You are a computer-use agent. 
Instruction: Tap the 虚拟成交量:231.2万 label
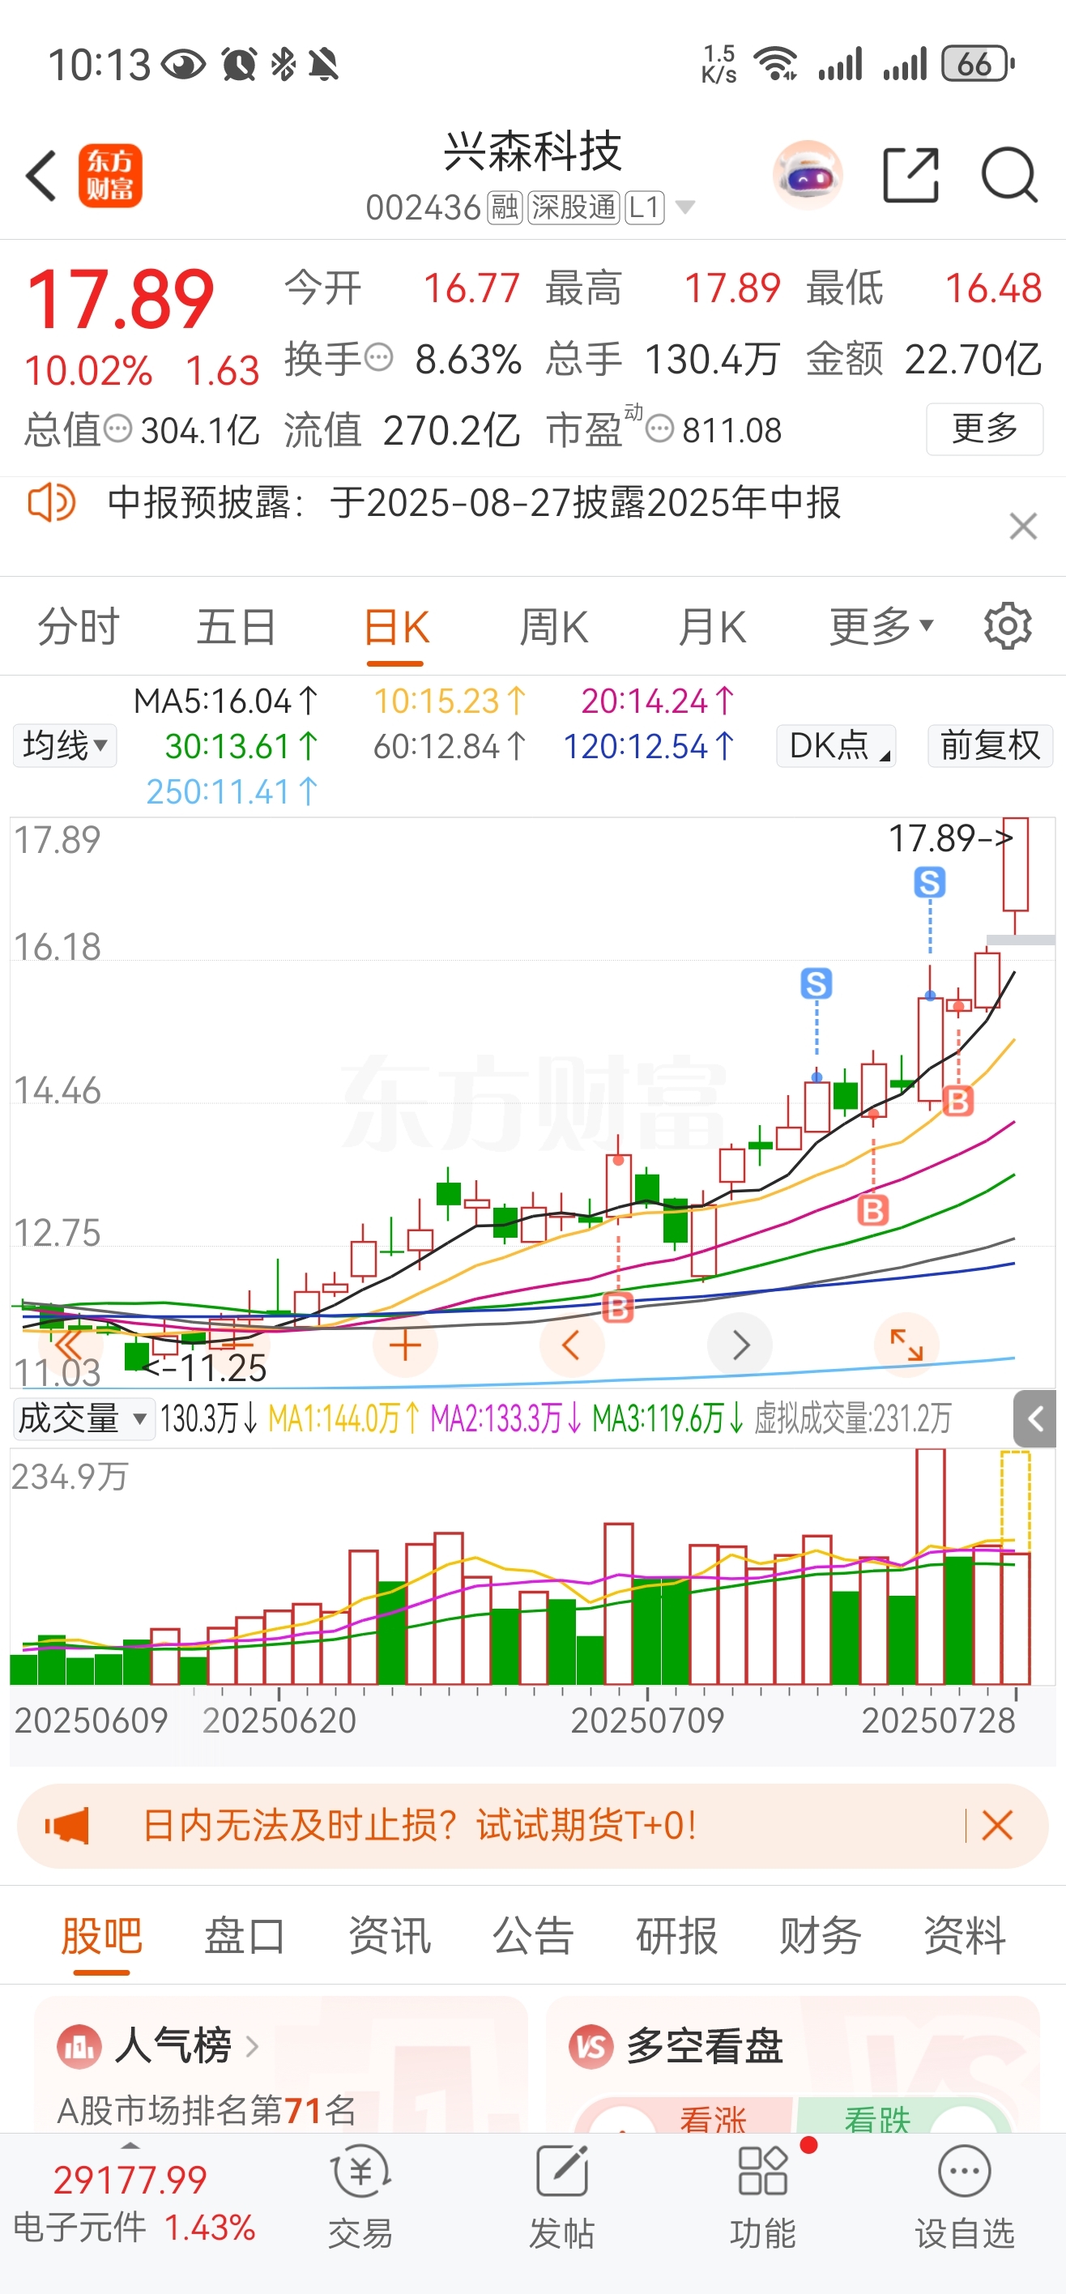(852, 1418)
